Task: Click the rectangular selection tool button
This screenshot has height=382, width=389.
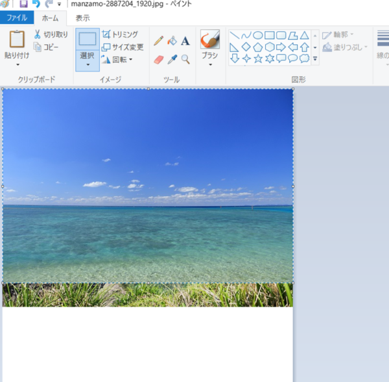Action: tap(88, 39)
